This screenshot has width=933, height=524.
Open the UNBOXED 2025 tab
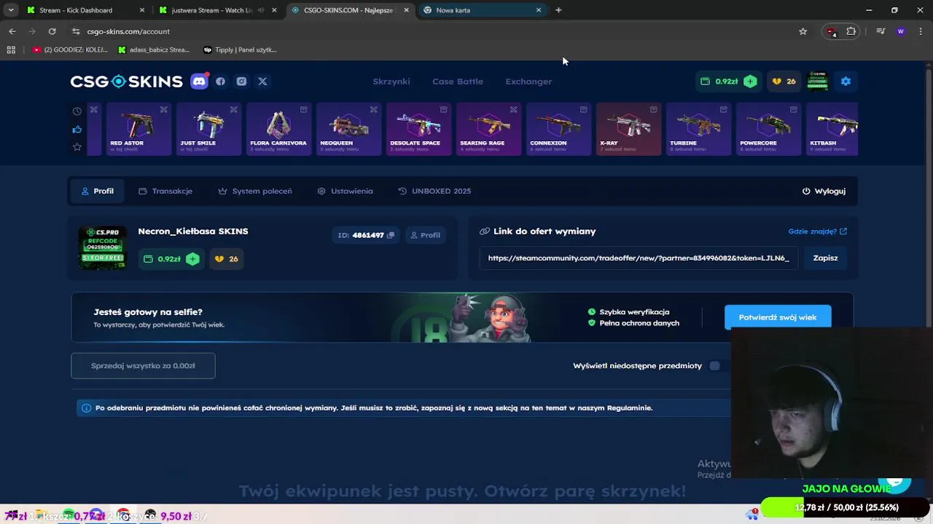(434, 191)
